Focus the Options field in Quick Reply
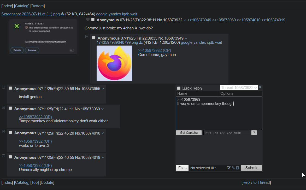The width and height of the screenshot is (306, 190). coord(240,93)
